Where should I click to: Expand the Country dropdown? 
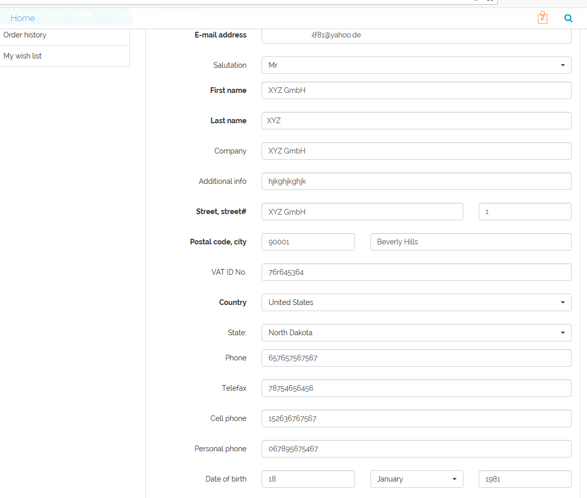pos(416,302)
